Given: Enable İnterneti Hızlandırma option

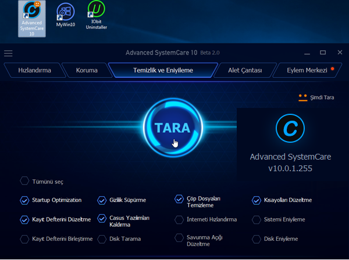Looking at the screenshot, I should click(179, 219).
